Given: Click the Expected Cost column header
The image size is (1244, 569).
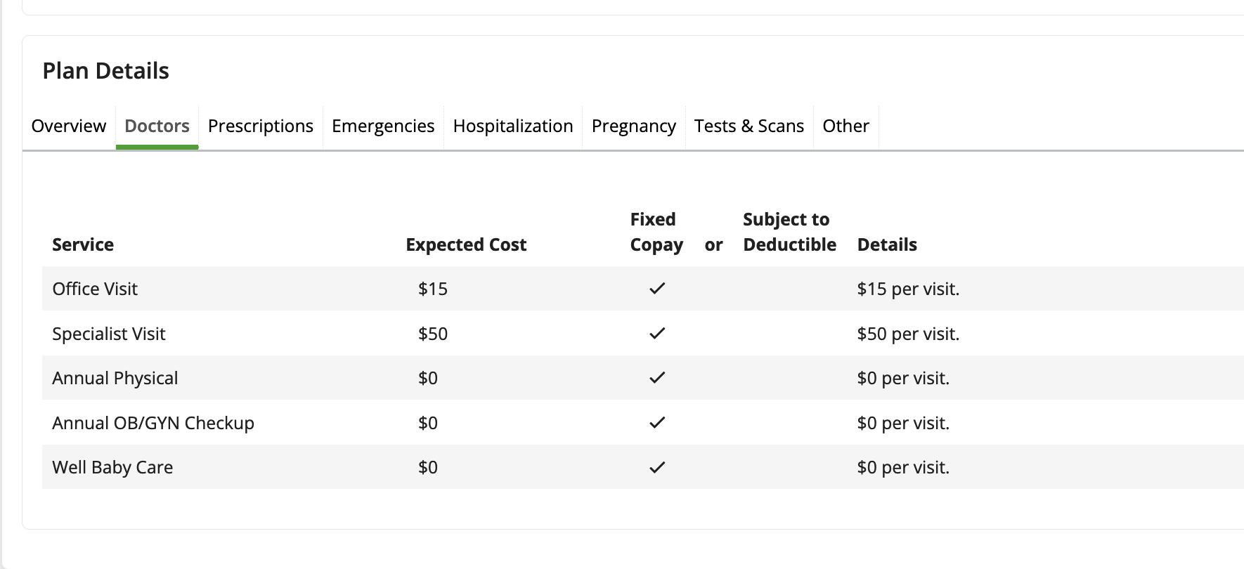Looking at the screenshot, I should coord(466,244).
